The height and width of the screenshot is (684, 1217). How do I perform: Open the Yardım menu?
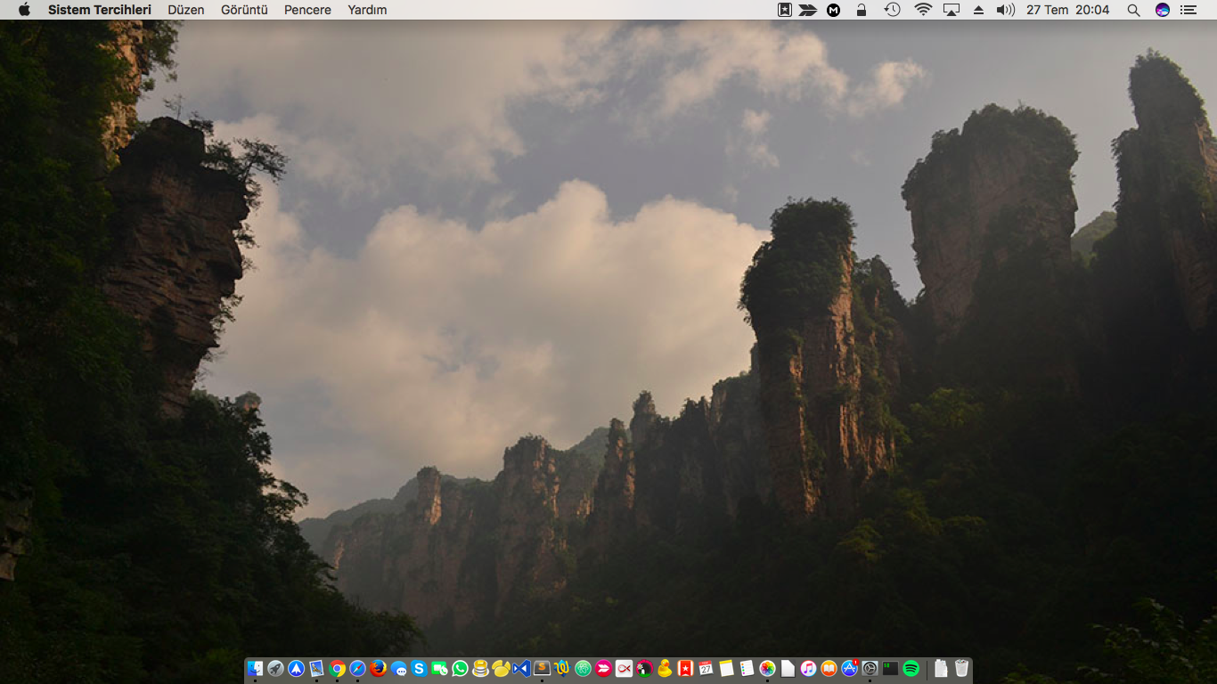(367, 10)
